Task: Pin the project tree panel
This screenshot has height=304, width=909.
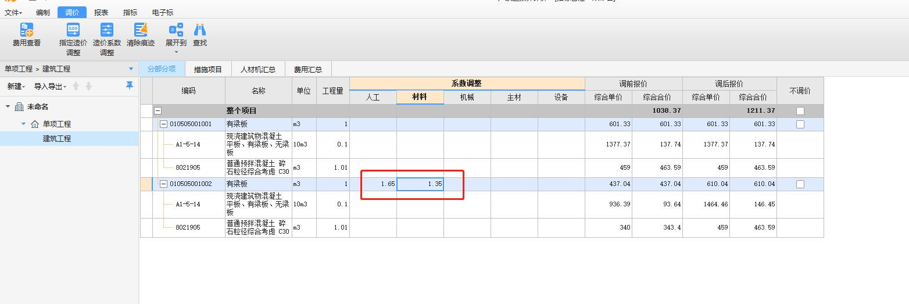Action: [x=129, y=86]
